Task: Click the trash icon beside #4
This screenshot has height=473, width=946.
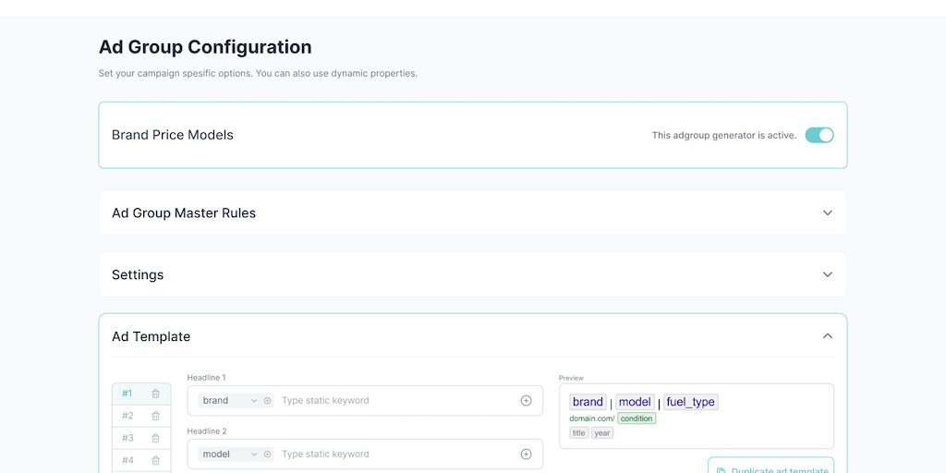Action: [155, 460]
